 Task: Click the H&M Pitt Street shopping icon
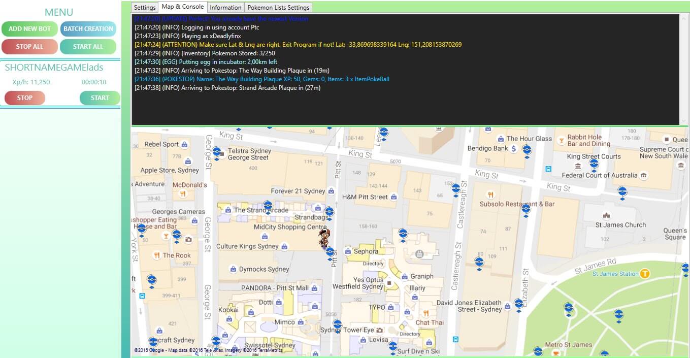(393, 197)
